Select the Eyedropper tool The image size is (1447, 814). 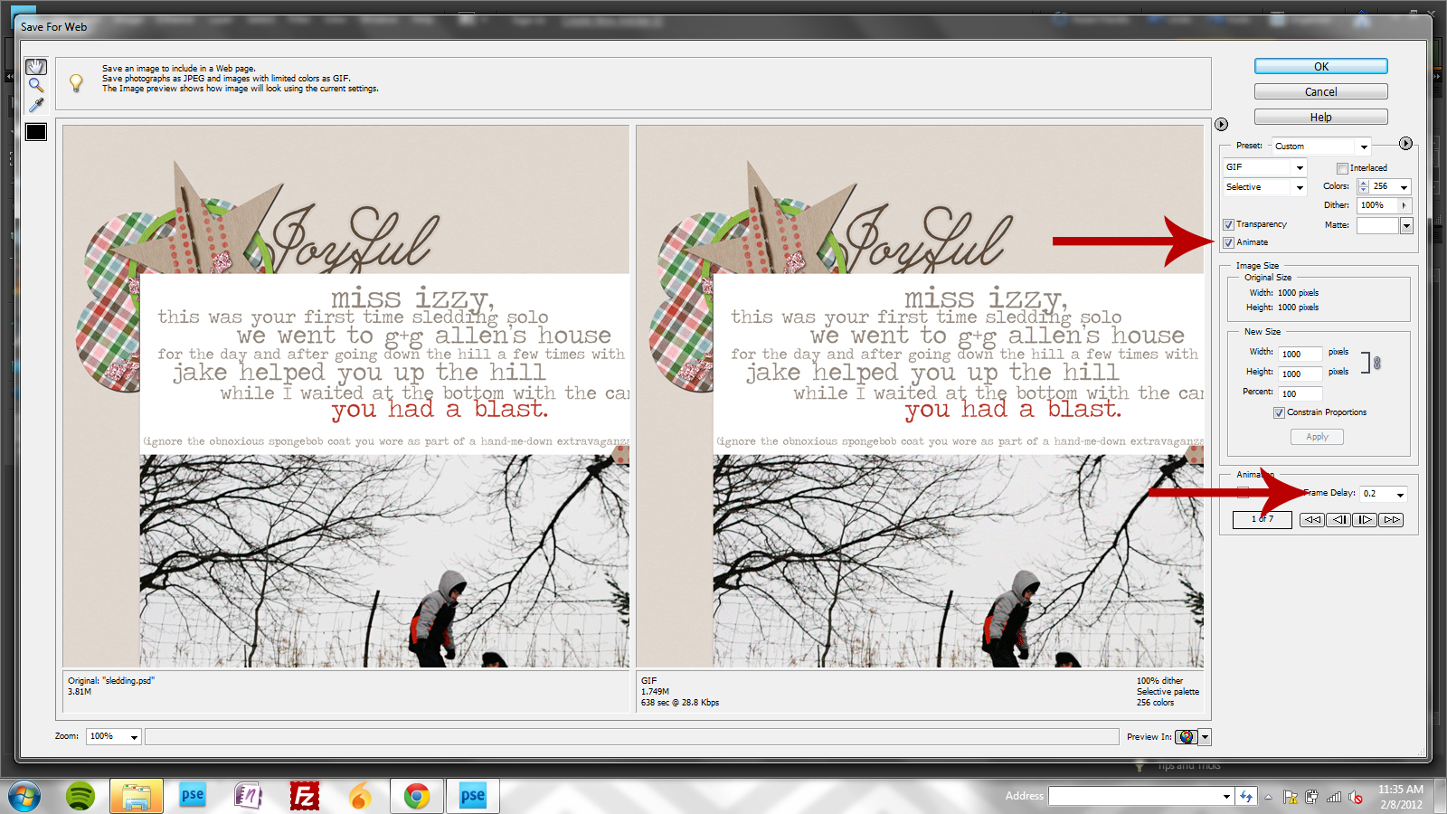click(35, 105)
